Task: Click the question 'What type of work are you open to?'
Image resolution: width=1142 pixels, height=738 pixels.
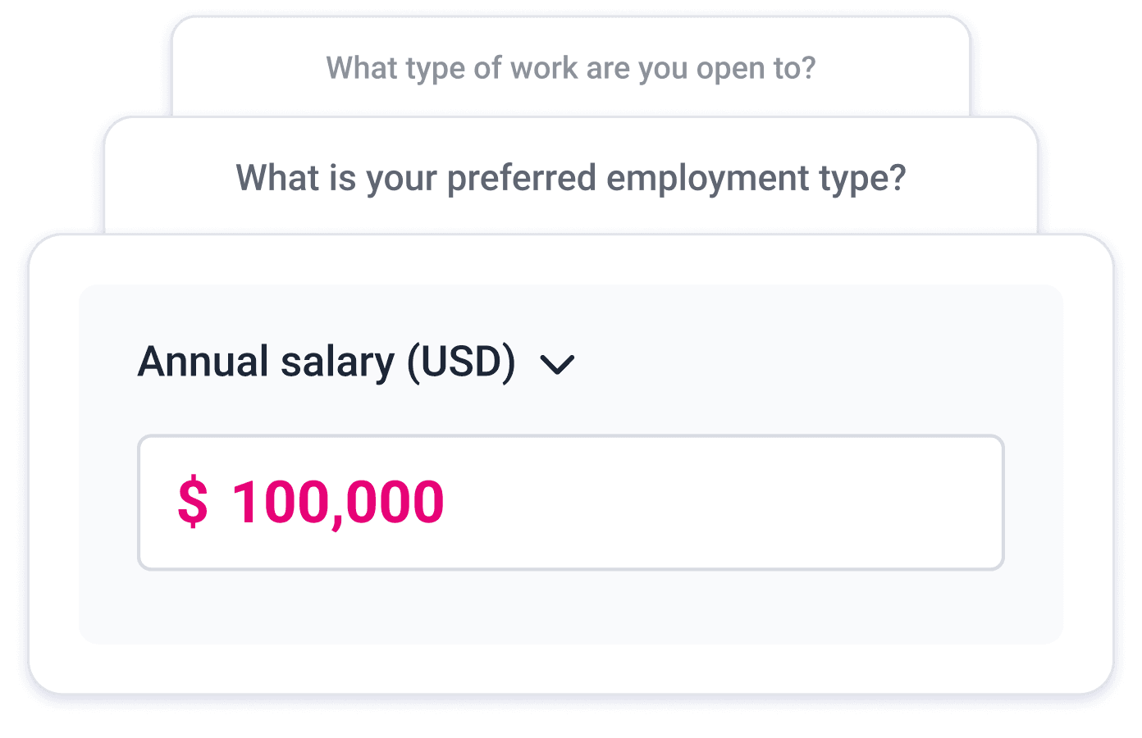Action: tap(570, 69)
